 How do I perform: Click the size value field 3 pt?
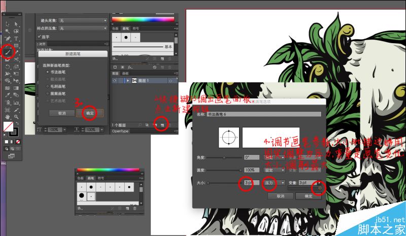pos(252,183)
